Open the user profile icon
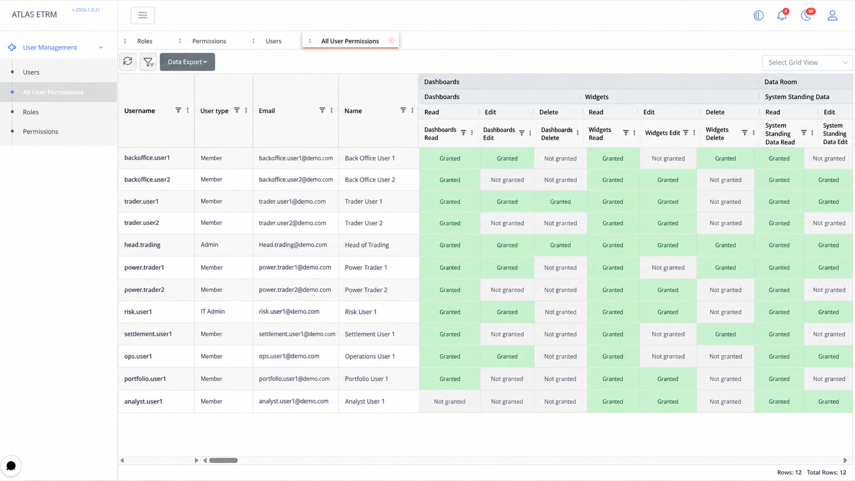The height and width of the screenshot is (481, 855). 832,15
